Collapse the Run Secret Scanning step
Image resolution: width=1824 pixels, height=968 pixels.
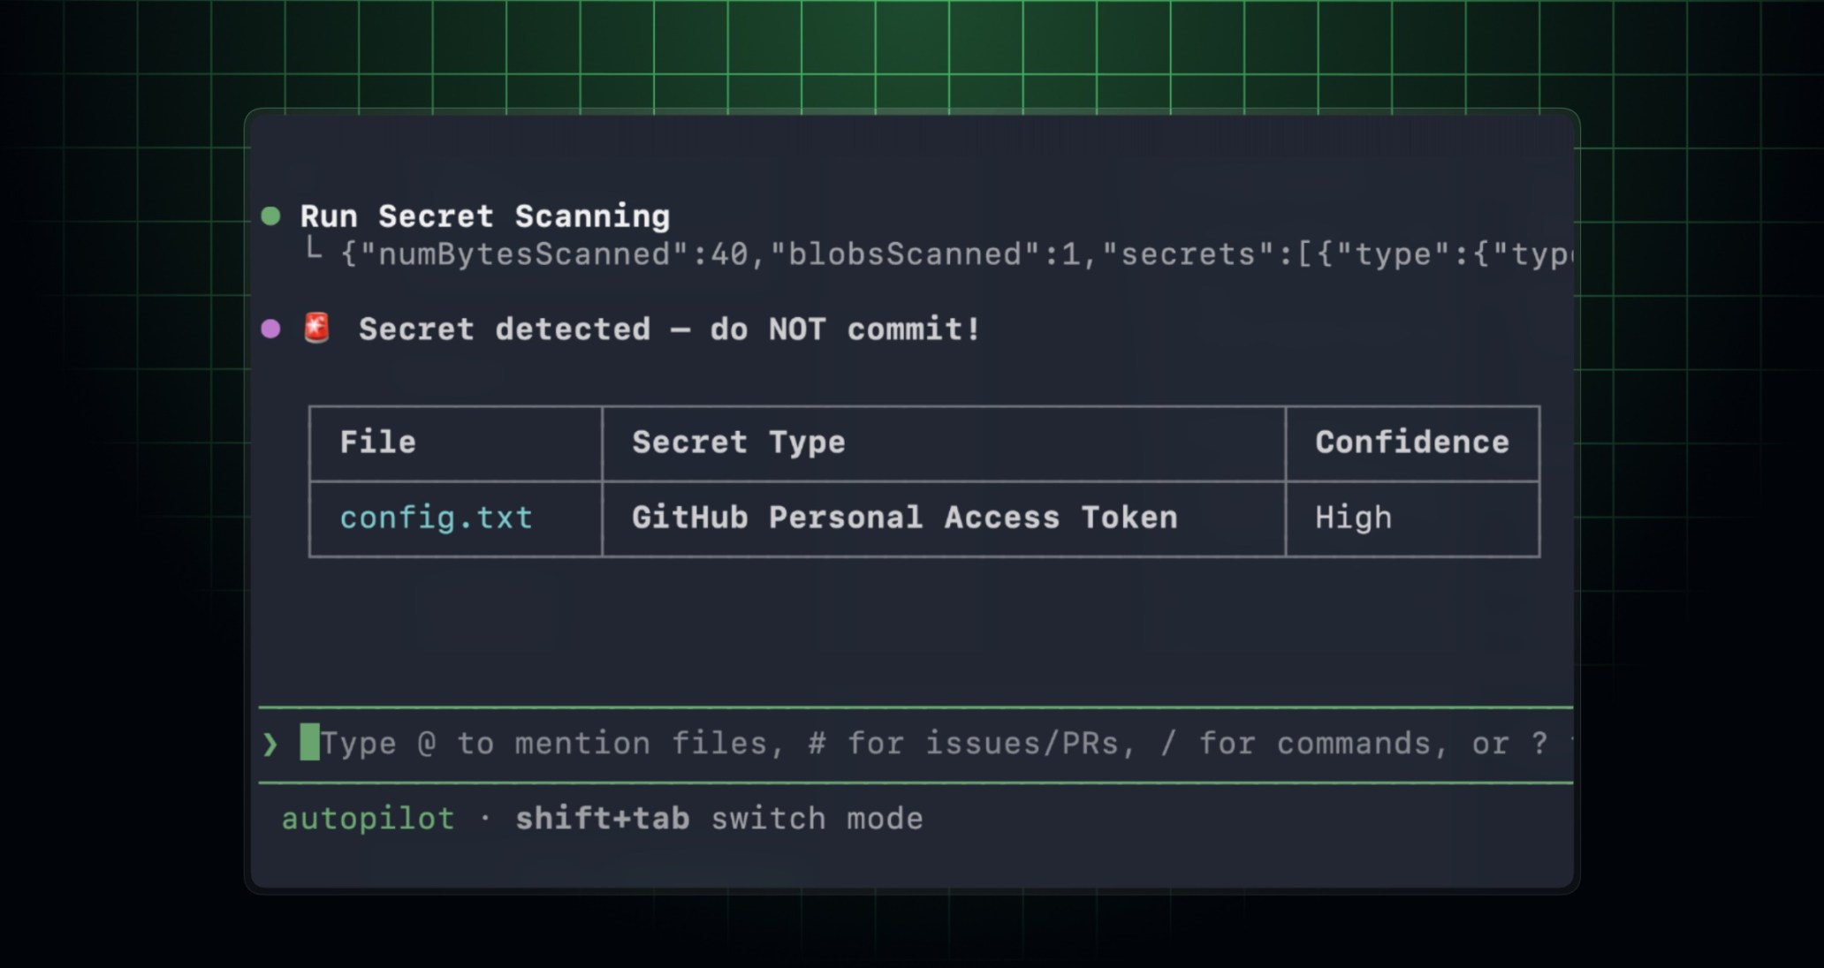[x=484, y=216]
